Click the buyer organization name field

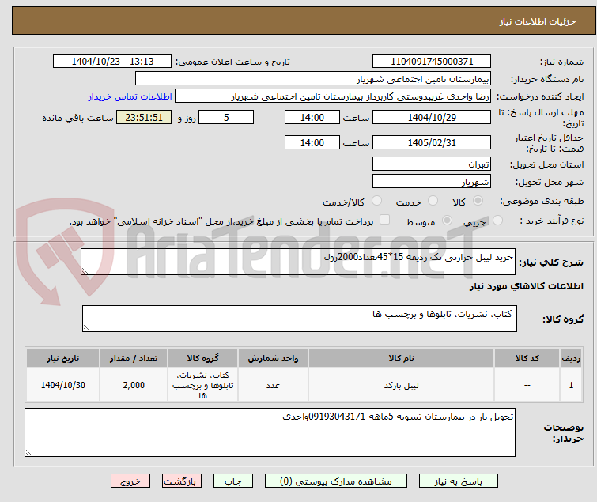pos(313,79)
